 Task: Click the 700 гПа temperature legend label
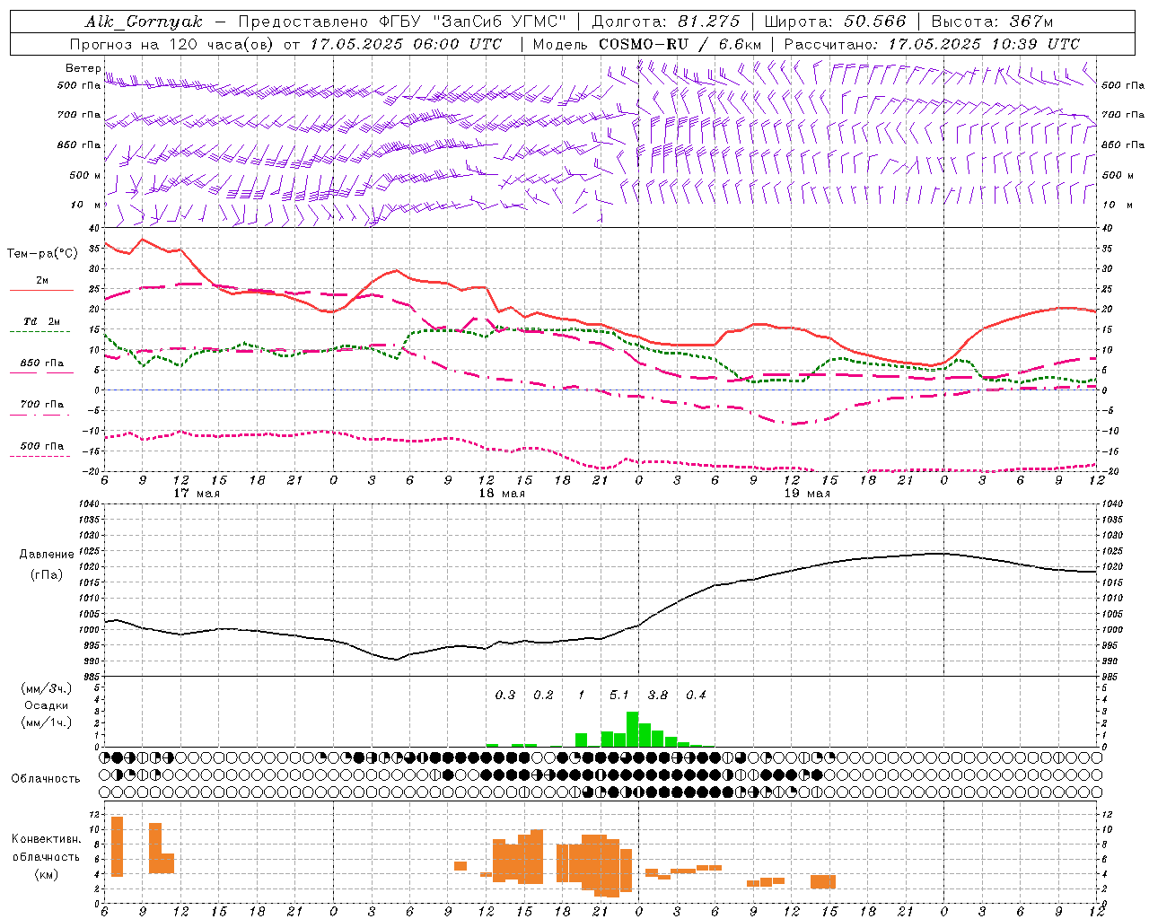point(42,405)
